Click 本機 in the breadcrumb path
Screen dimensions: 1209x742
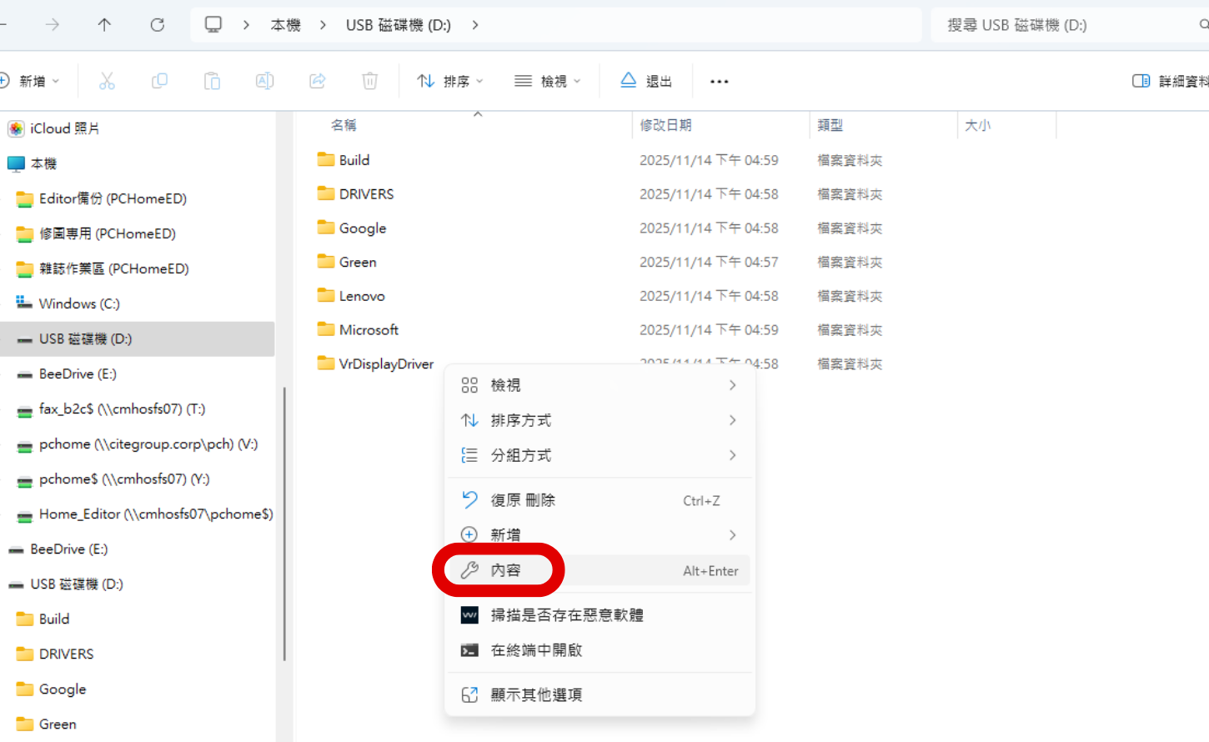(x=285, y=24)
